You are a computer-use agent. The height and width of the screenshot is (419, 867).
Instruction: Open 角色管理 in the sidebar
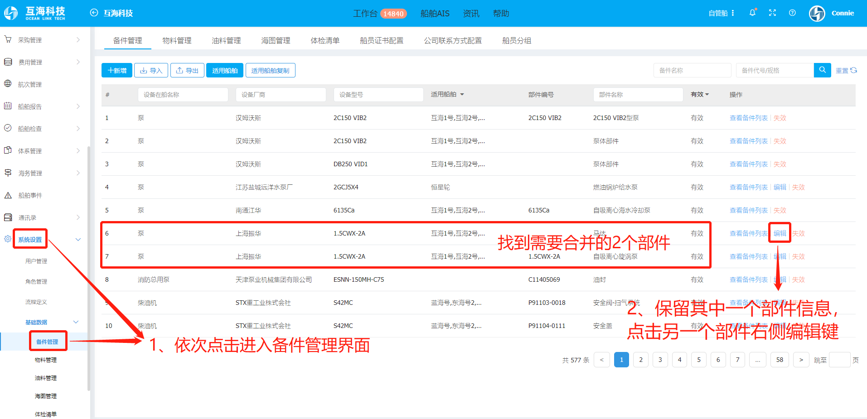(x=36, y=281)
